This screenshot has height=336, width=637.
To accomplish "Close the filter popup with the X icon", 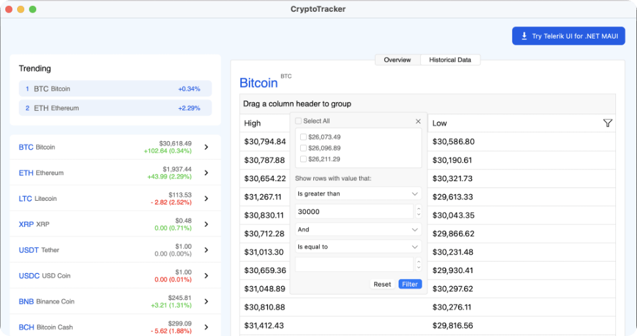I will (x=418, y=121).
